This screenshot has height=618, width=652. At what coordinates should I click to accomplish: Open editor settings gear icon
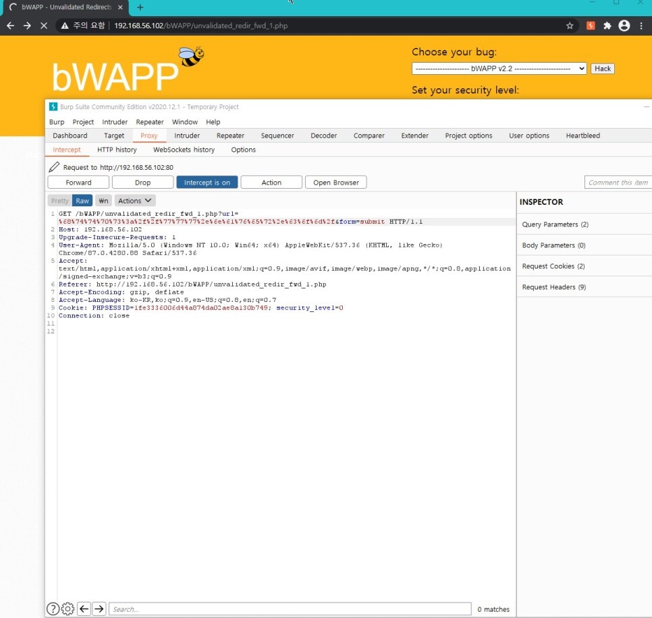[67, 609]
